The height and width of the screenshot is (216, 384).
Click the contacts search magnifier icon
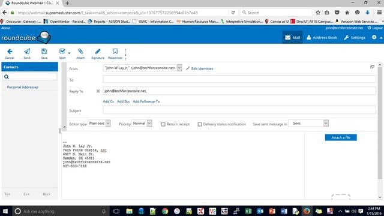(x=7, y=77)
